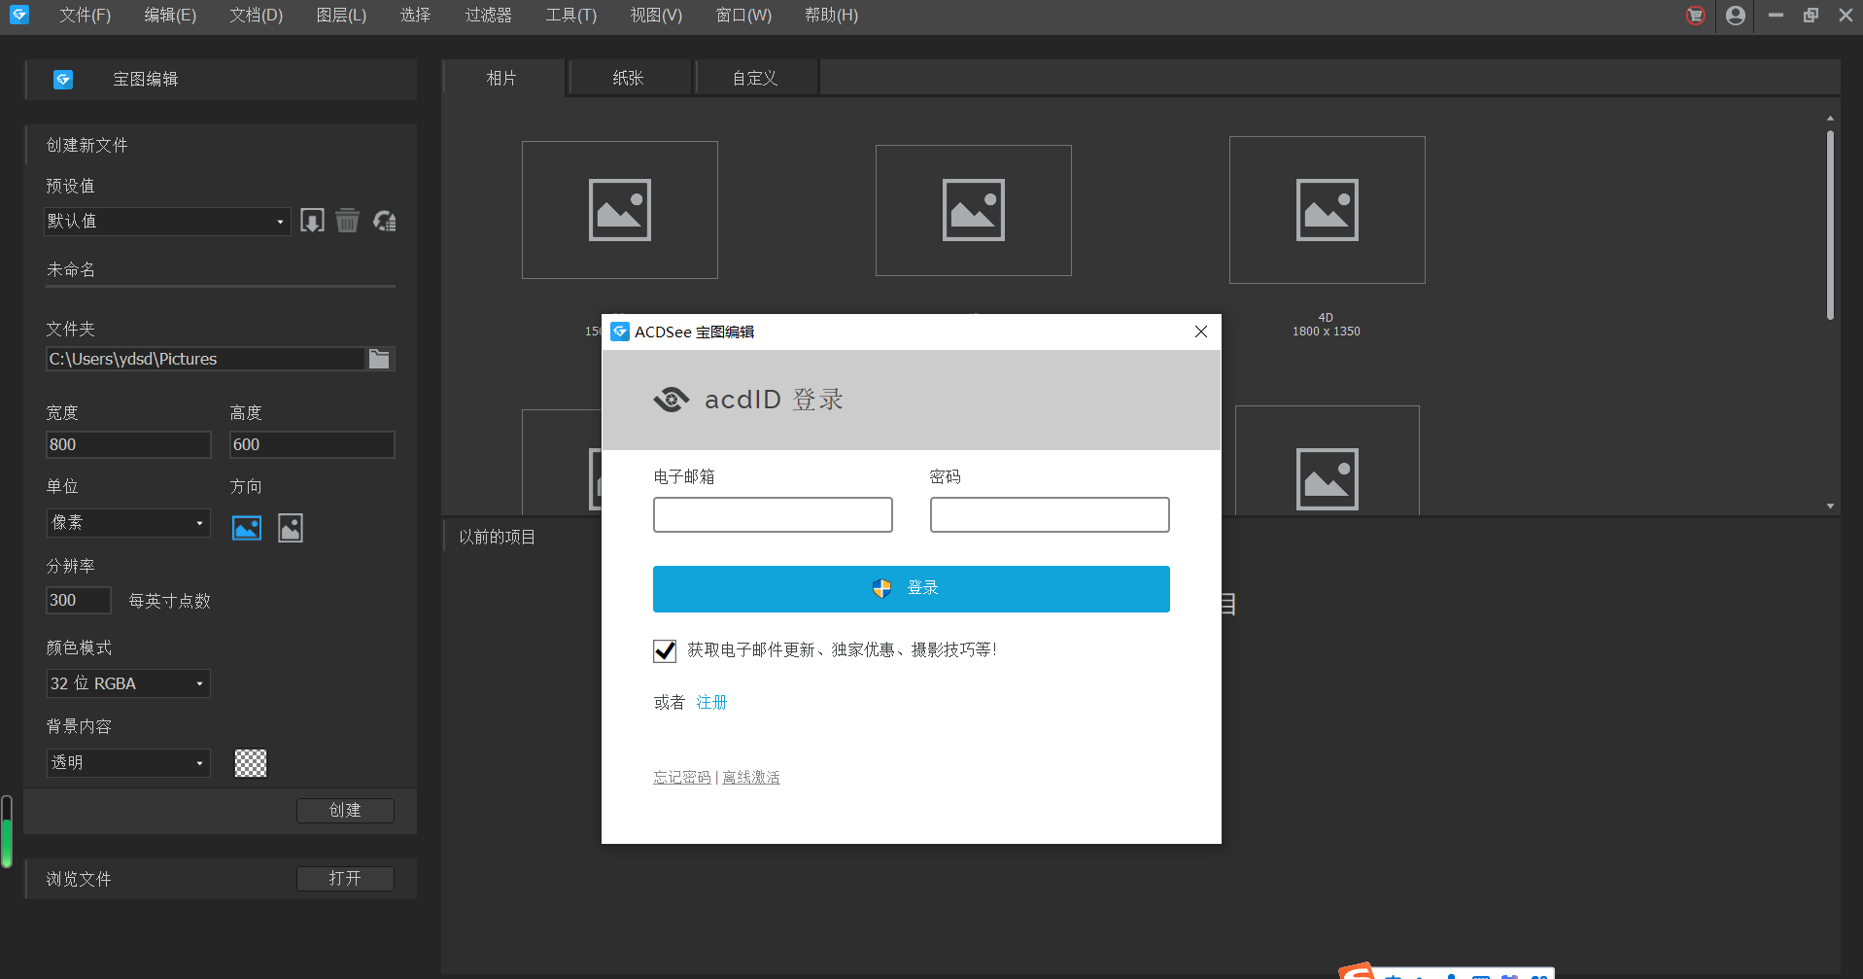Open the 帮助(H) menu
The image size is (1863, 979).
click(x=831, y=16)
